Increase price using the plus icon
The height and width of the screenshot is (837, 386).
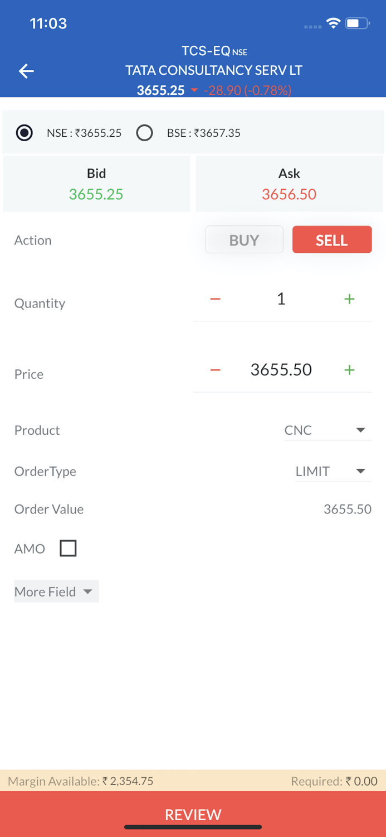(x=349, y=369)
